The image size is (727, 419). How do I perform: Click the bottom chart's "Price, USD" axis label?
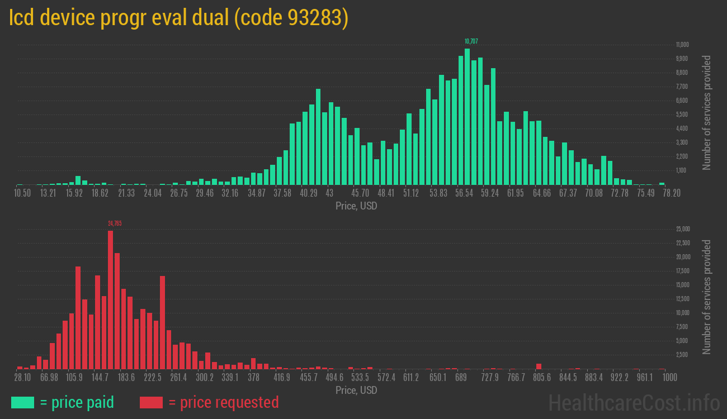[355, 391]
